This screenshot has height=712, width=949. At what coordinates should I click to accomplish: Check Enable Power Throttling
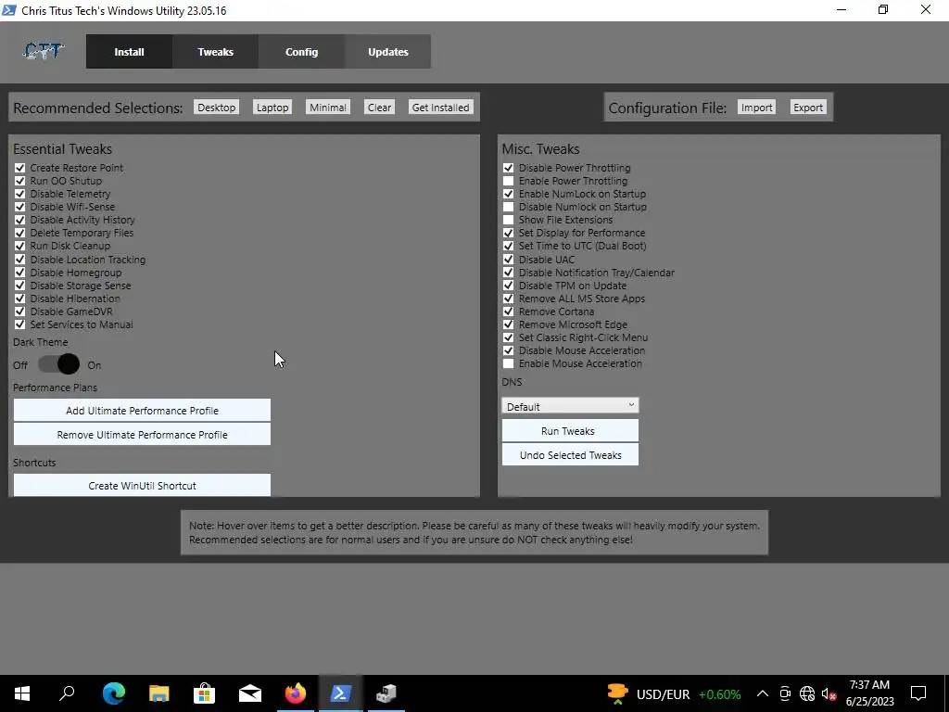tap(509, 181)
